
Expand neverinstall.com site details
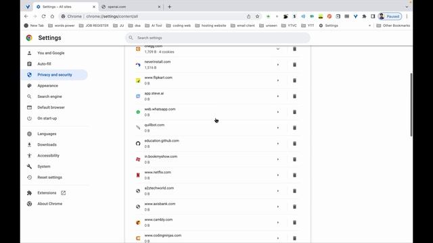pyautogui.click(x=278, y=65)
